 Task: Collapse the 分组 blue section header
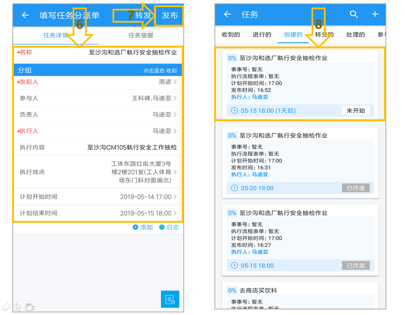(98, 70)
